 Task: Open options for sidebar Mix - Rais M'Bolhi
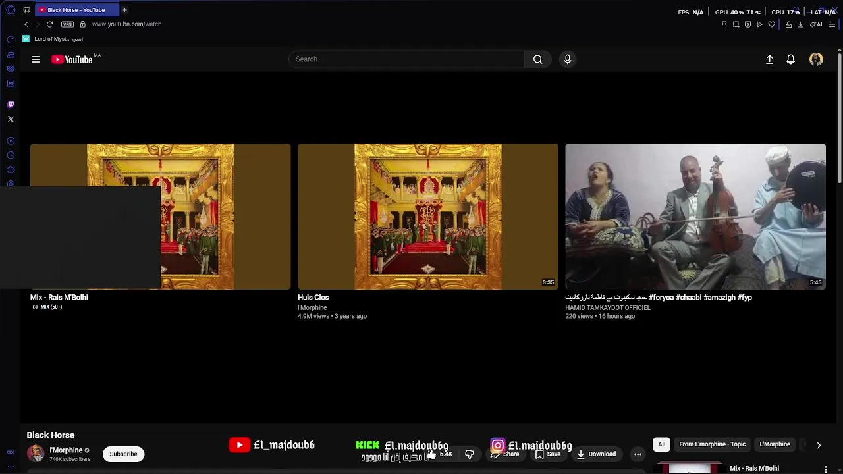click(826, 469)
